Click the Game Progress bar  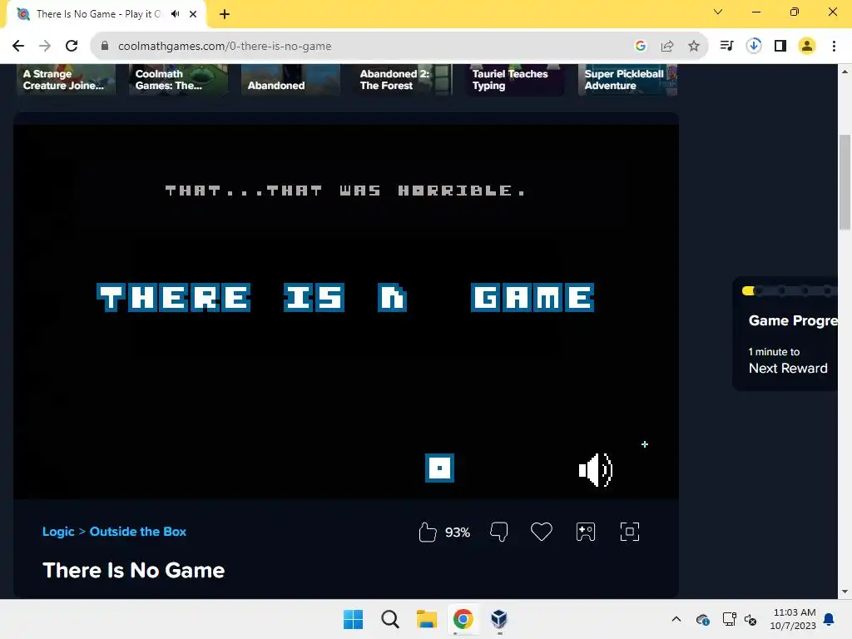[x=790, y=290]
